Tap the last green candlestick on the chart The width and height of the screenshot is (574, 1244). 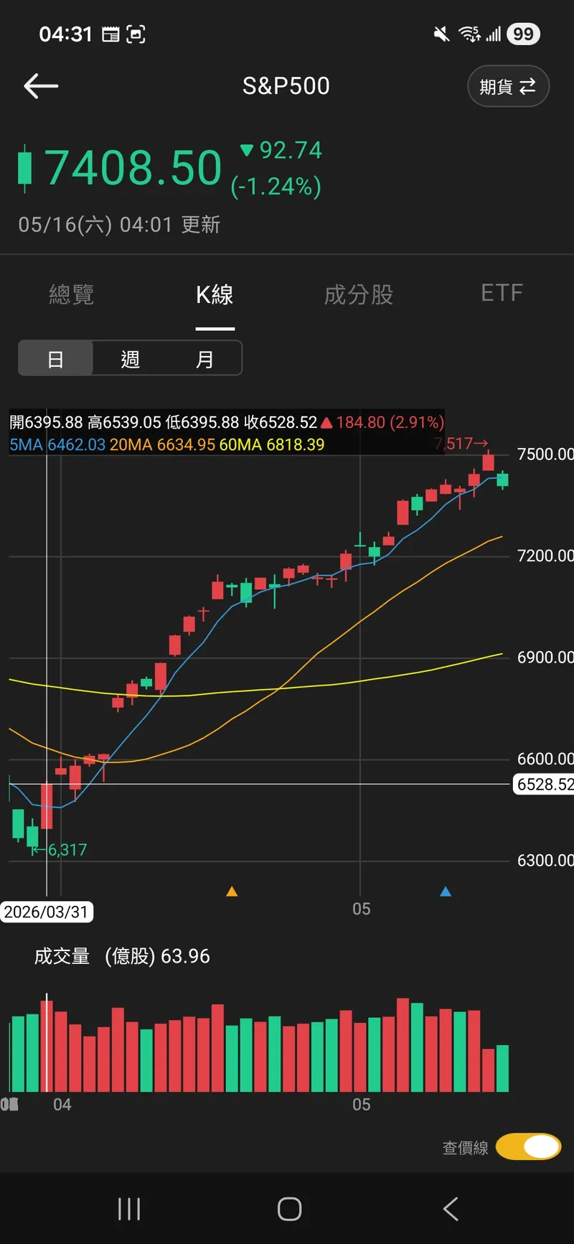502,480
